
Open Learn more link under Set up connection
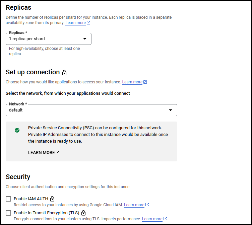tap(132, 82)
